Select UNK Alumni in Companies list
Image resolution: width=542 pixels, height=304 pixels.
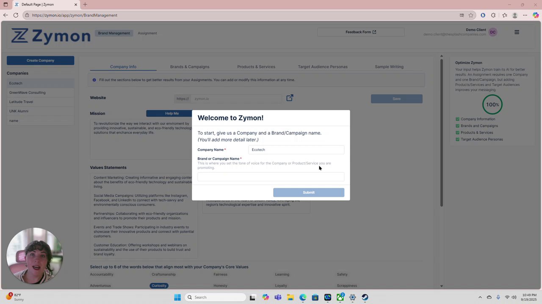[x=40, y=111]
